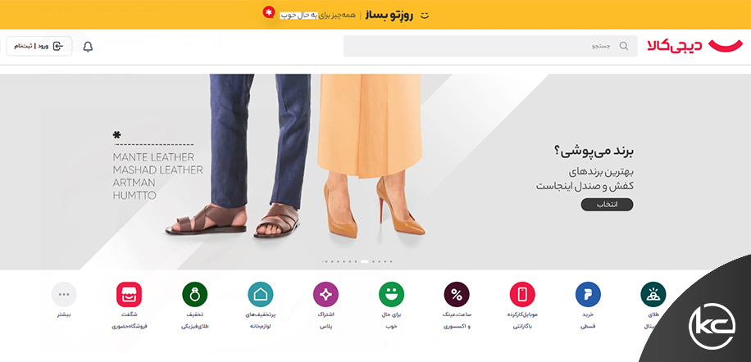This screenshot has width=751, height=362.
Task: Open the موبایل کارکرده باگارانتی phone icon
Action: (x=522, y=294)
